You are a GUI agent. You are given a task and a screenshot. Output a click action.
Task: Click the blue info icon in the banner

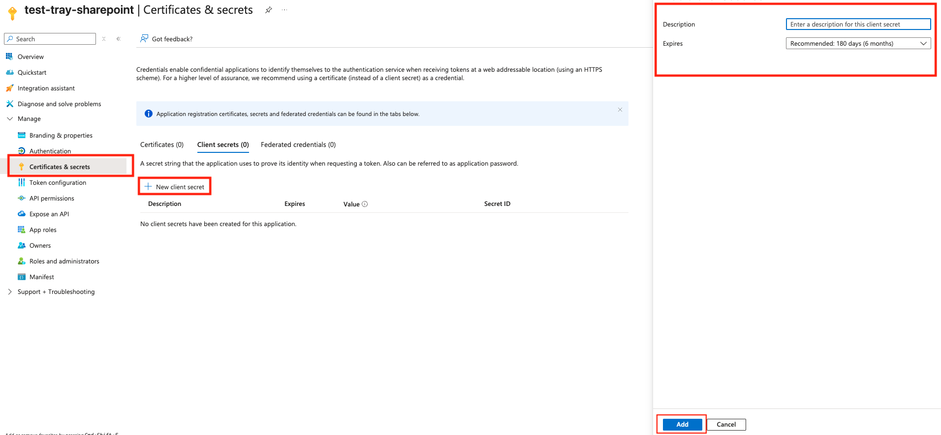(x=149, y=114)
